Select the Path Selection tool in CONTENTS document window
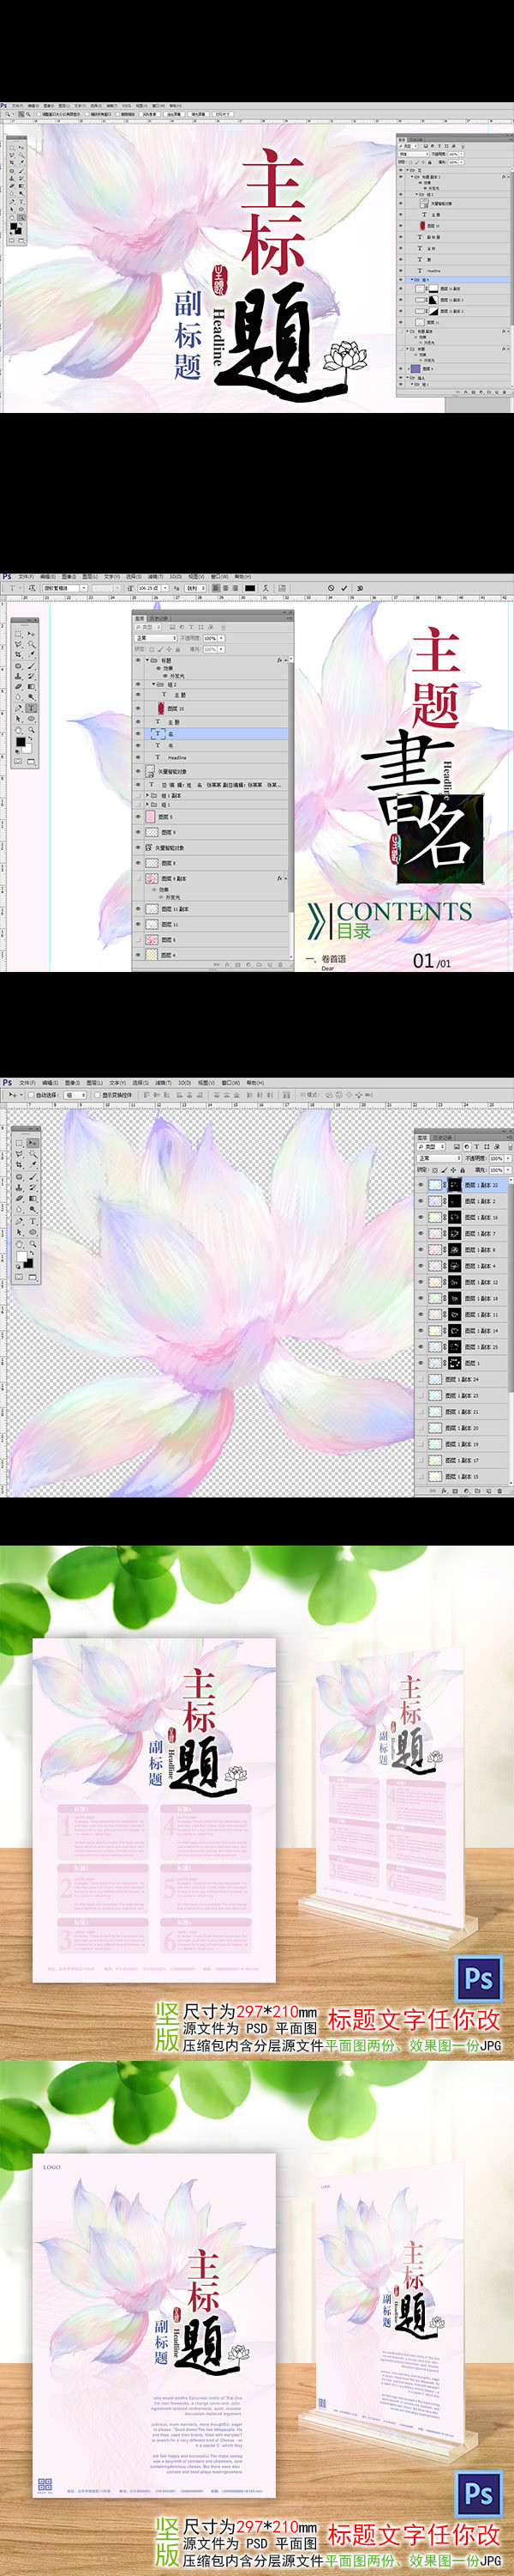Screen dimensions: 514x2576 pyautogui.click(x=18, y=718)
